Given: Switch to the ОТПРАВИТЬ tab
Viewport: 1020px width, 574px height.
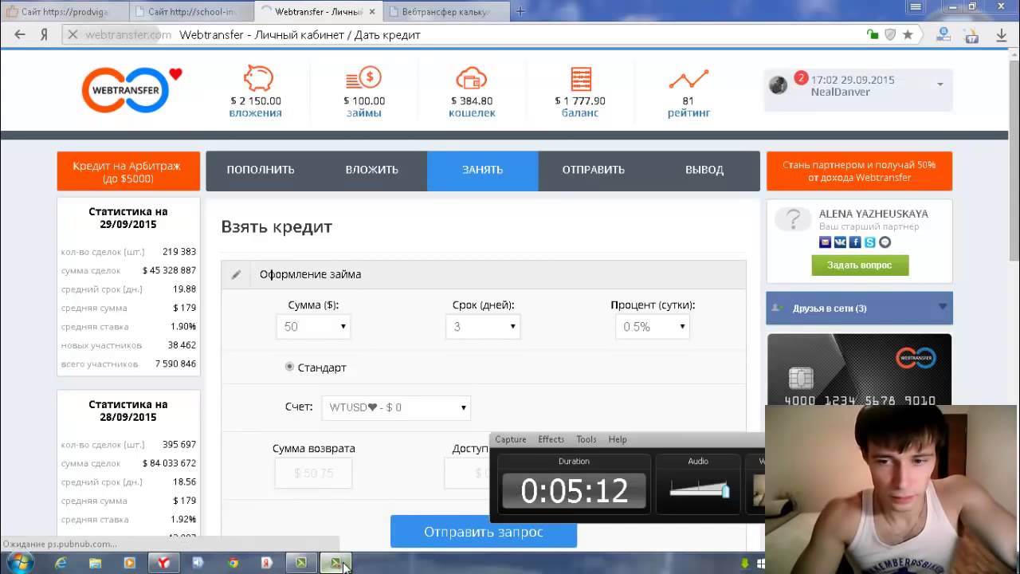Looking at the screenshot, I should click(x=594, y=170).
